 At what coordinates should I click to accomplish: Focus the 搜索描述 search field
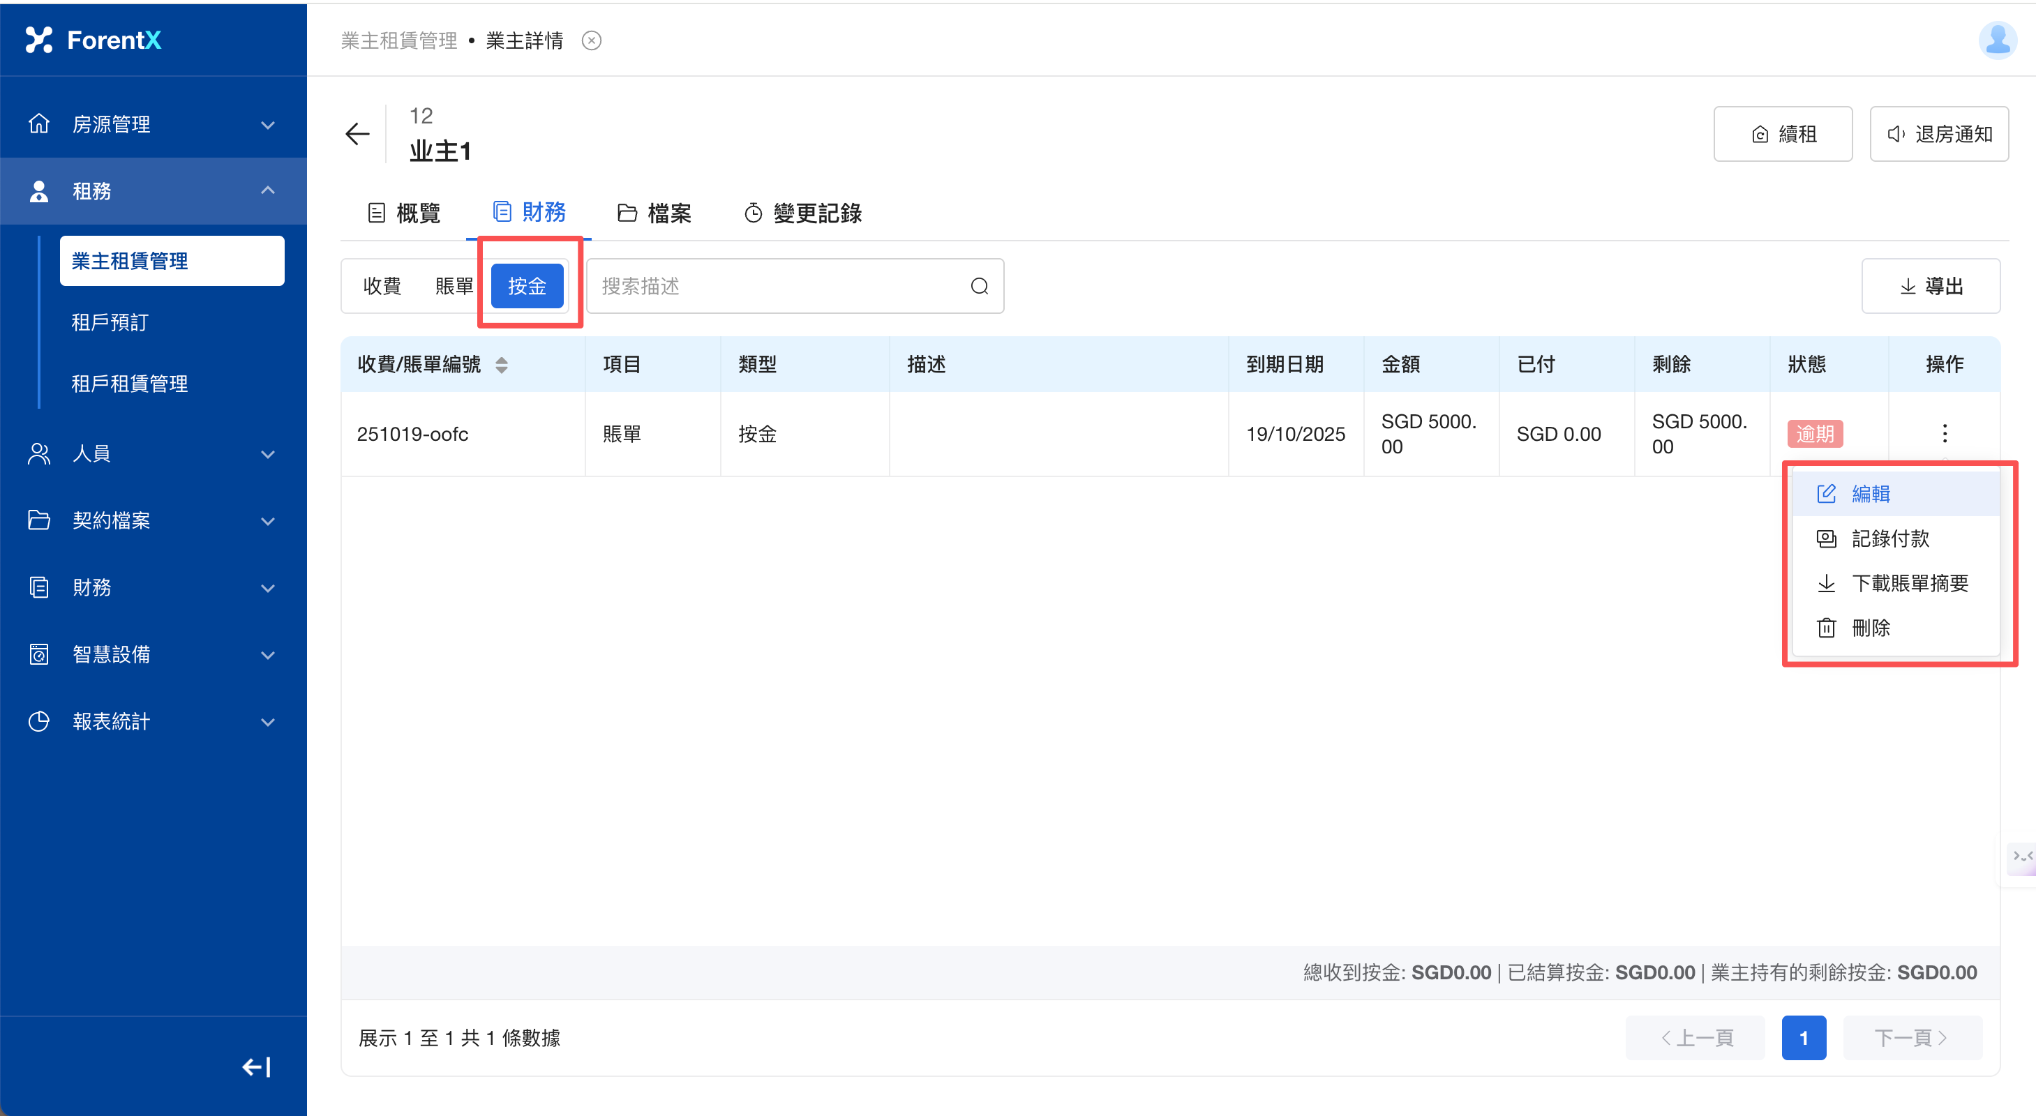pyautogui.click(x=779, y=286)
